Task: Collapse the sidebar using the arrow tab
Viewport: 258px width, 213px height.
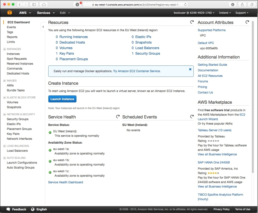Action: [43, 27]
